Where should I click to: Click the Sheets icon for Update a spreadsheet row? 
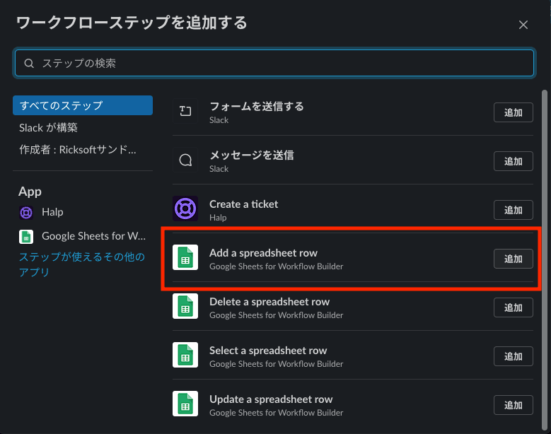(x=185, y=404)
